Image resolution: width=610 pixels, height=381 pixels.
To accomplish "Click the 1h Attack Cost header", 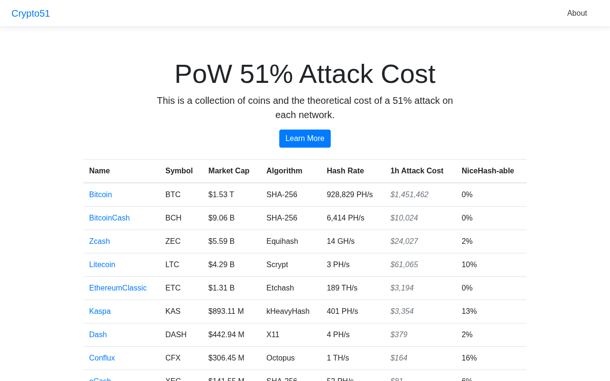I will 417,171.
